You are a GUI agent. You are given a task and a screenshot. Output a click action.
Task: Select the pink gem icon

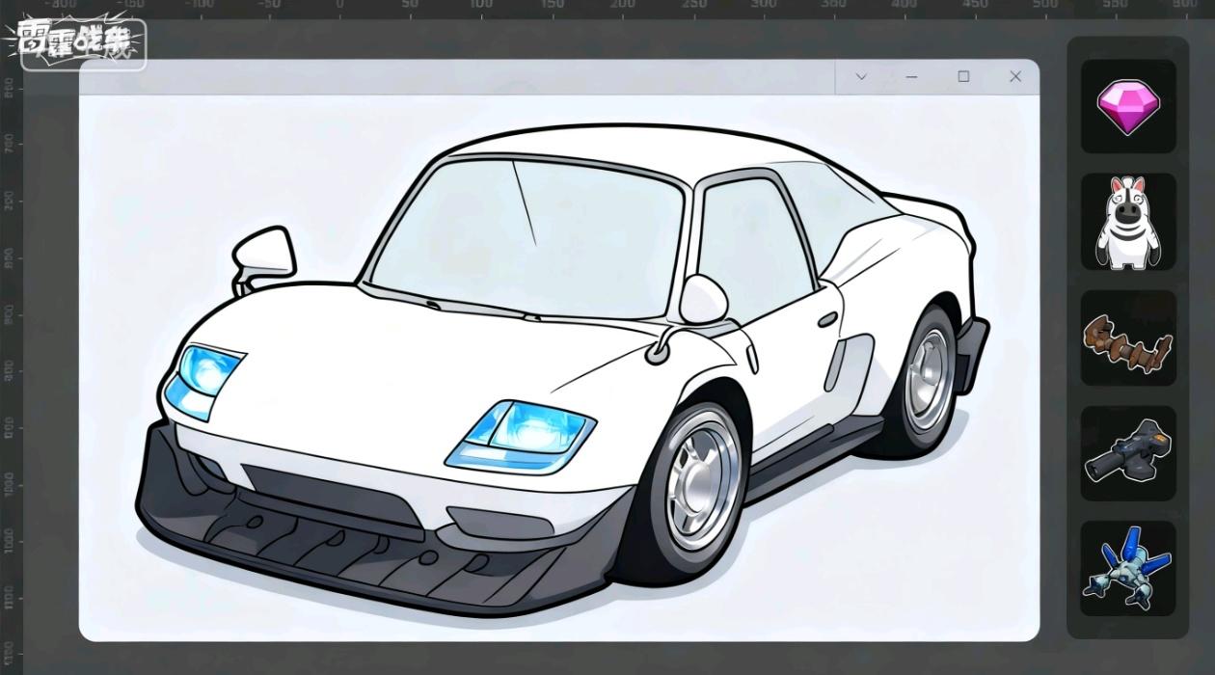click(1127, 106)
